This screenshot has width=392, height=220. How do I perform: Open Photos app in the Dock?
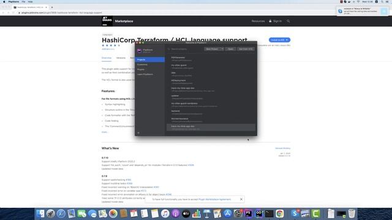(113, 213)
